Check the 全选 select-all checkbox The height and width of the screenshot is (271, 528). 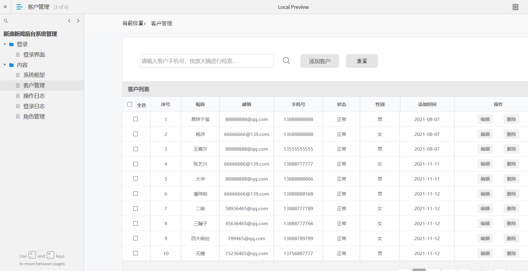tap(130, 104)
